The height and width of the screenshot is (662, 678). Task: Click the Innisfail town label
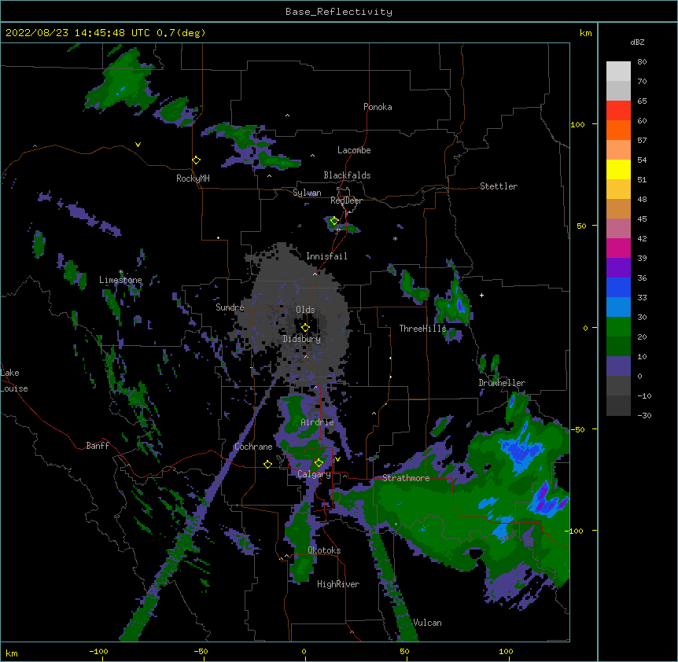pos(326,256)
